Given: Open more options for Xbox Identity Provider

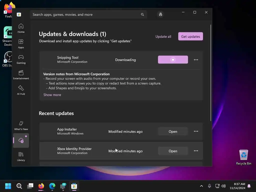Looking at the screenshot, I should tap(196, 151).
